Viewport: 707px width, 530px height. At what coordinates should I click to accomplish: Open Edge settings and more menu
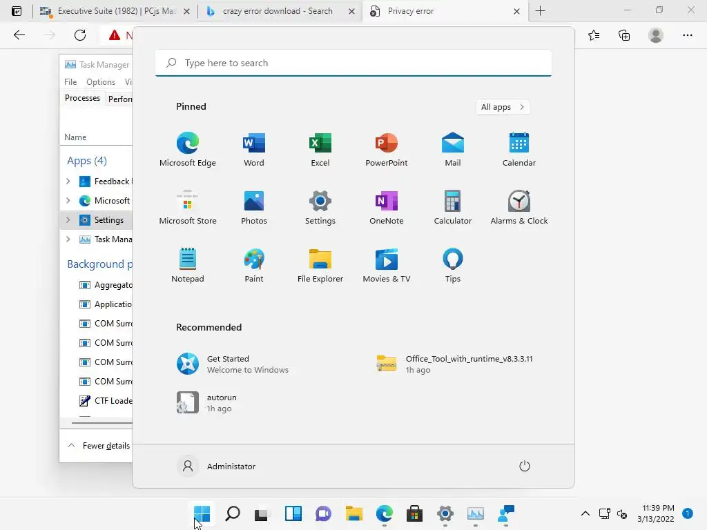[x=687, y=35]
